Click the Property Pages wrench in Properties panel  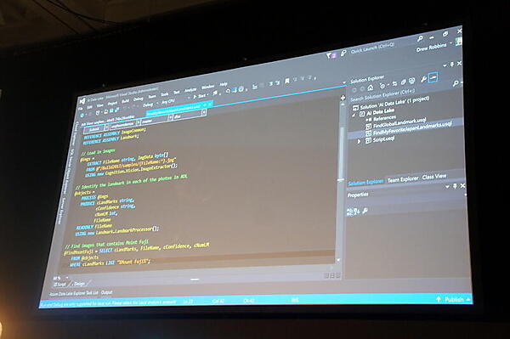(x=365, y=211)
